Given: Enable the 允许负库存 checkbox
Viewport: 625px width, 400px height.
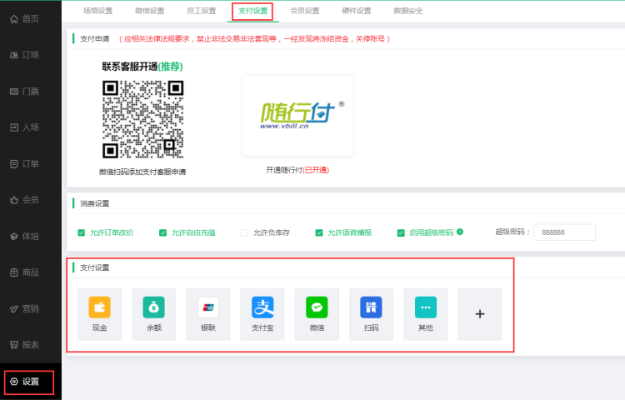Looking at the screenshot, I should [x=245, y=232].
